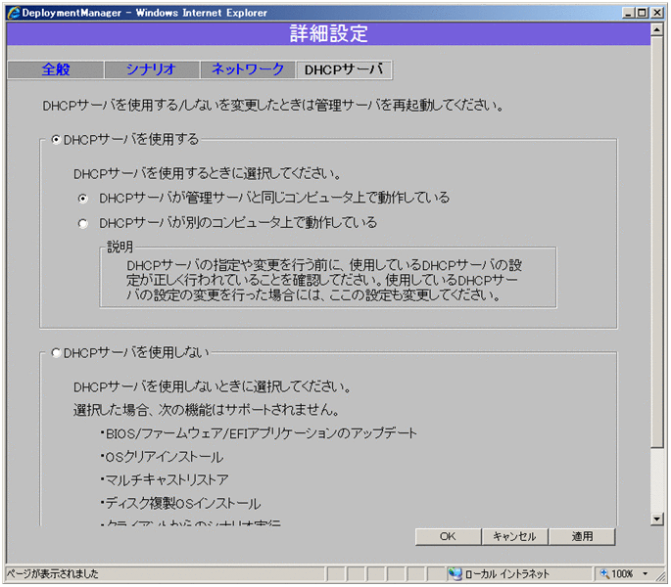This screenshot has height=587, width=671.
Task: Maximize the DeploymentManager window
Action: 643,13
